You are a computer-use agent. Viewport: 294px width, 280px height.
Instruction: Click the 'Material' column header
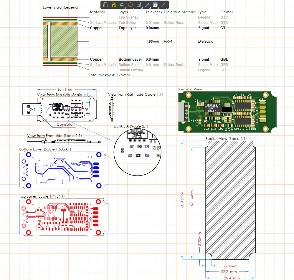[97, 12]
